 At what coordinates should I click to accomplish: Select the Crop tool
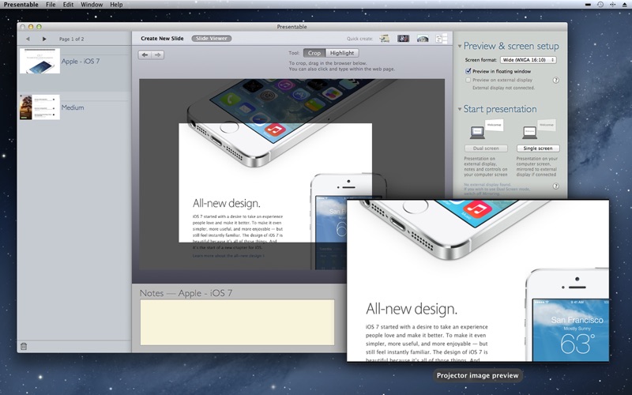pyautogui.click(x=314, y=53)
